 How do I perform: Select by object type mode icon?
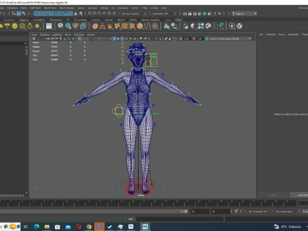[19, 13]
